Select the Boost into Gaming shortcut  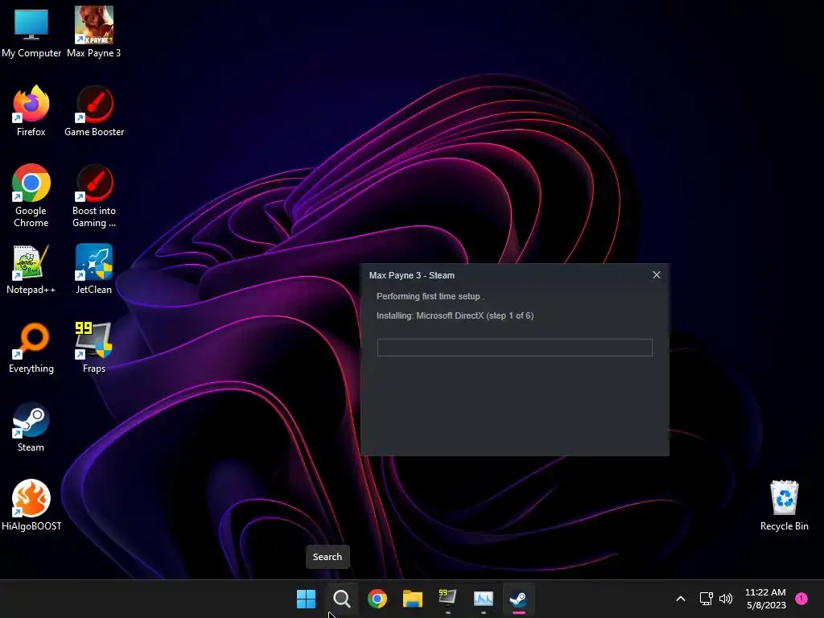coord(94,196)
